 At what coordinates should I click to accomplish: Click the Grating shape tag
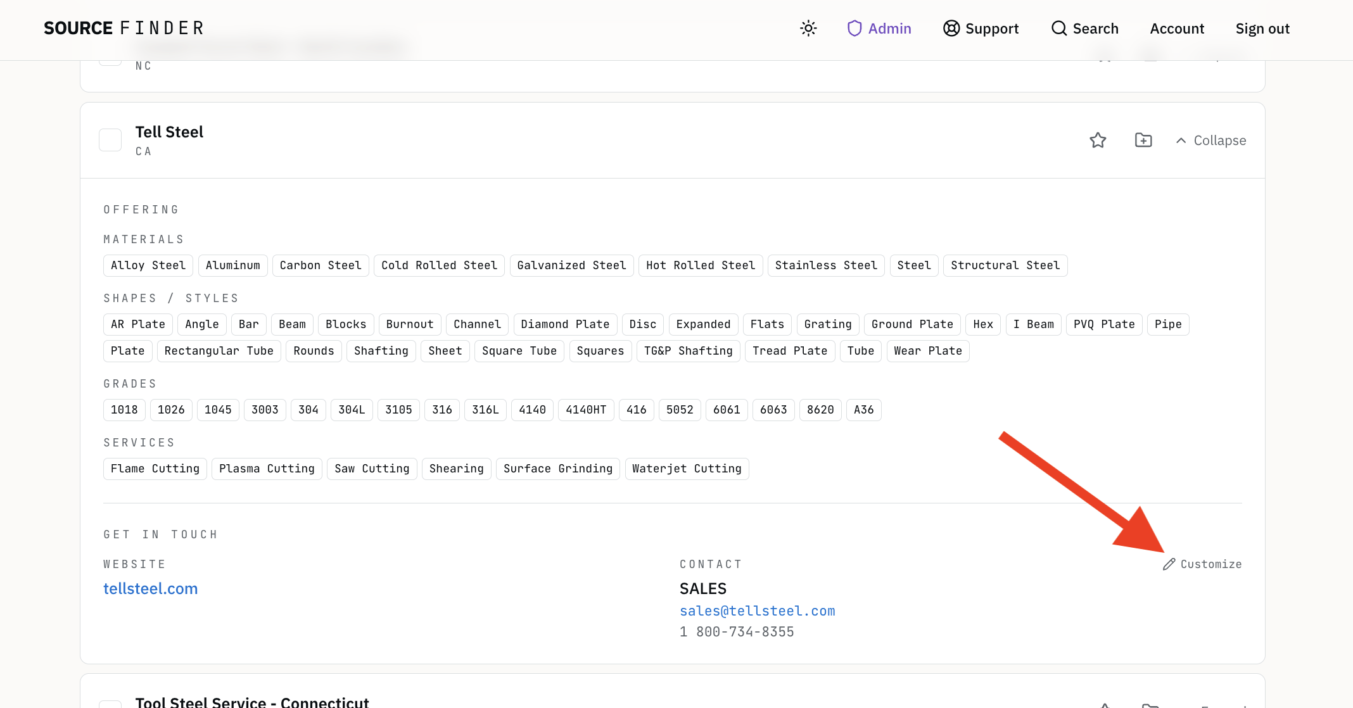[x=828, y=324]
